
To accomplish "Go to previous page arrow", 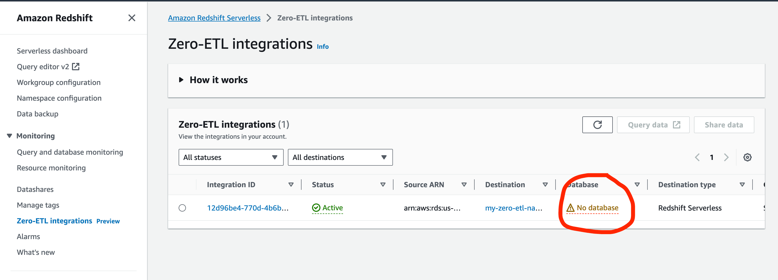I will [697, 157].
